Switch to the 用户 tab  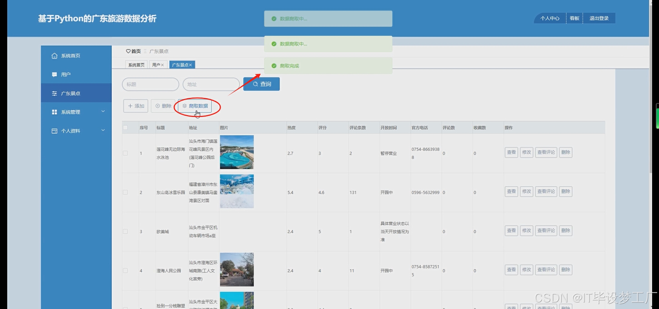[x=158, y=65]
